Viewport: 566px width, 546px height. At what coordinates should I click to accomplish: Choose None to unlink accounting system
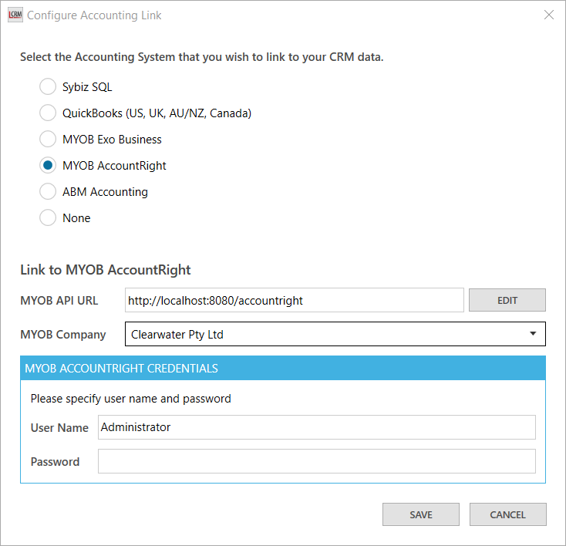48,218
